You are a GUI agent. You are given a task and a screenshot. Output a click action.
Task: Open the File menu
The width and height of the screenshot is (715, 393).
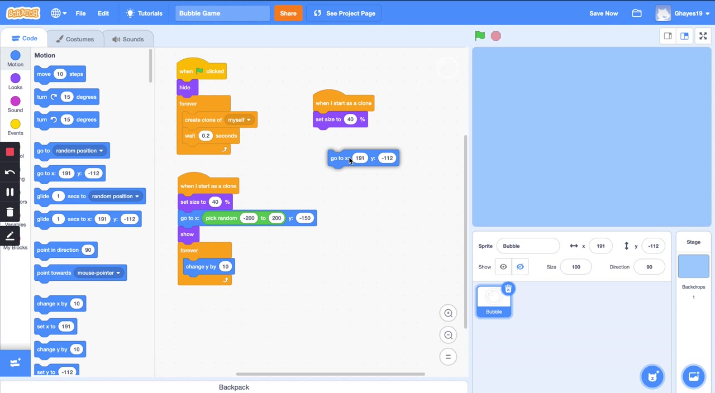(80, 13)
